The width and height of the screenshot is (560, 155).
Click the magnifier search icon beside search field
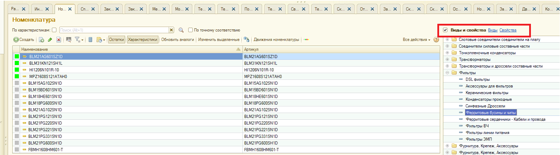click(181, 30)
